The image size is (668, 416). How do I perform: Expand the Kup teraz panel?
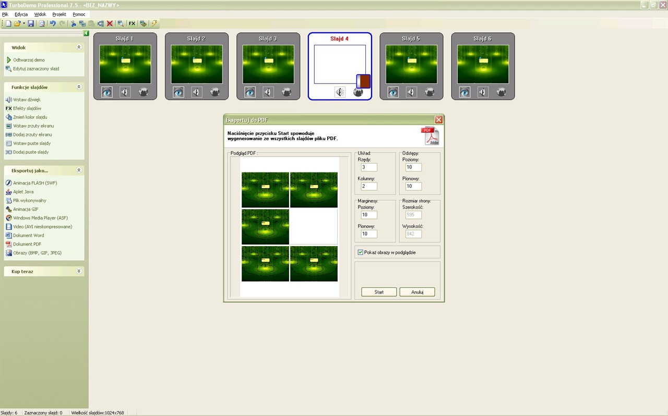79,272
